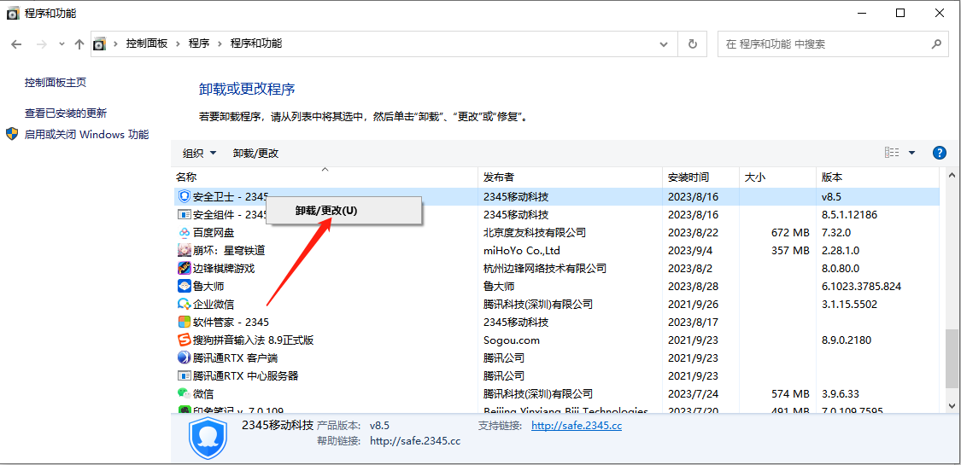
Task: Click the large 2345 shield in details pane
Action: click(x=208, y=437)
